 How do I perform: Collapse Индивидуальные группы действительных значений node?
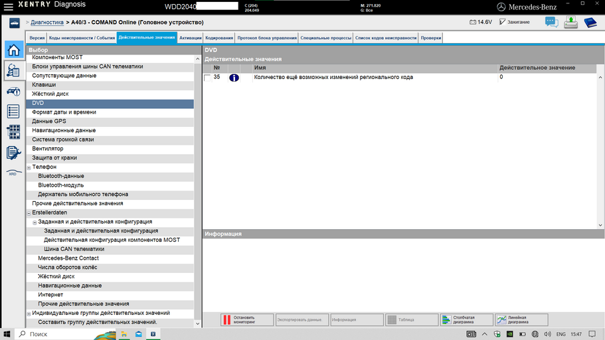tap(29, 313)
